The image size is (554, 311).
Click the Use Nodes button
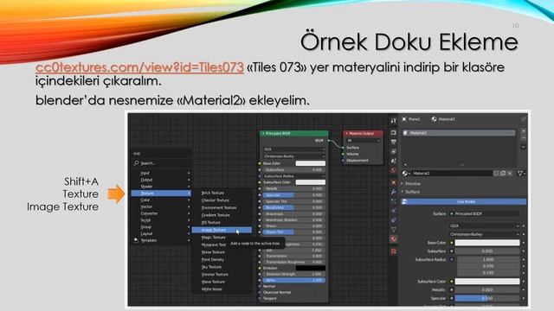464,201
